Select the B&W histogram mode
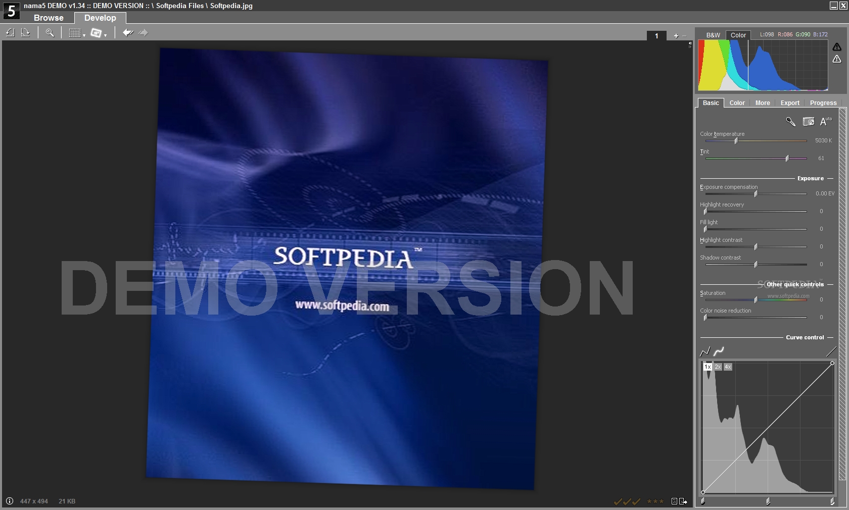The image size is (849, 510). pos(713,35)
